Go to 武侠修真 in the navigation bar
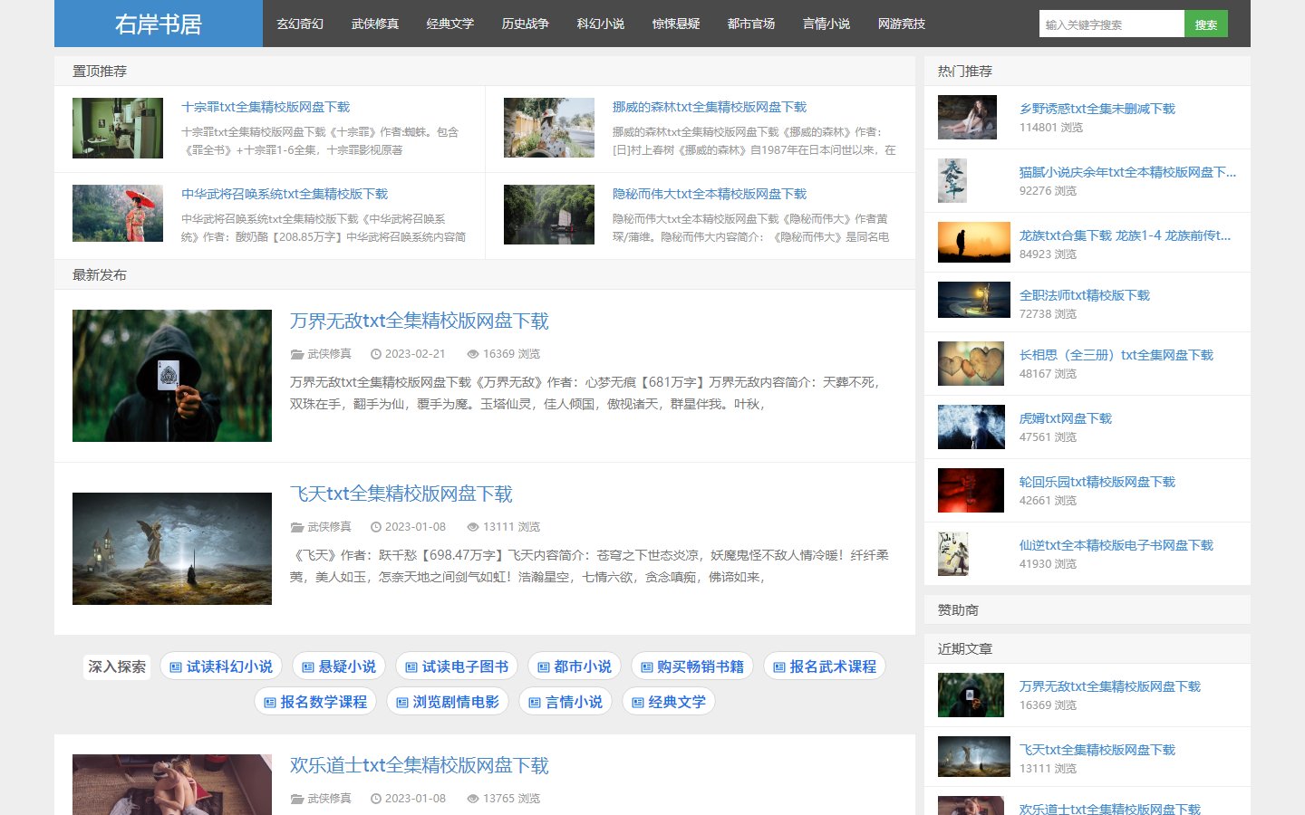1305x815 pixels. pos(375,24)
